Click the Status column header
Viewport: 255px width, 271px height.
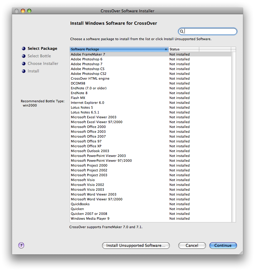click(x=183, y=49)
